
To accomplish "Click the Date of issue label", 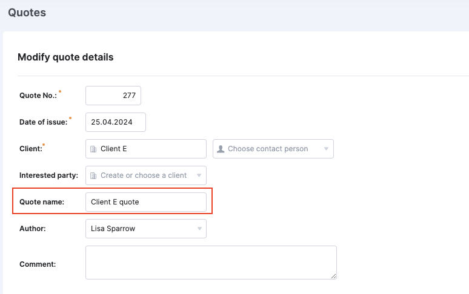I will click(44, 122).
